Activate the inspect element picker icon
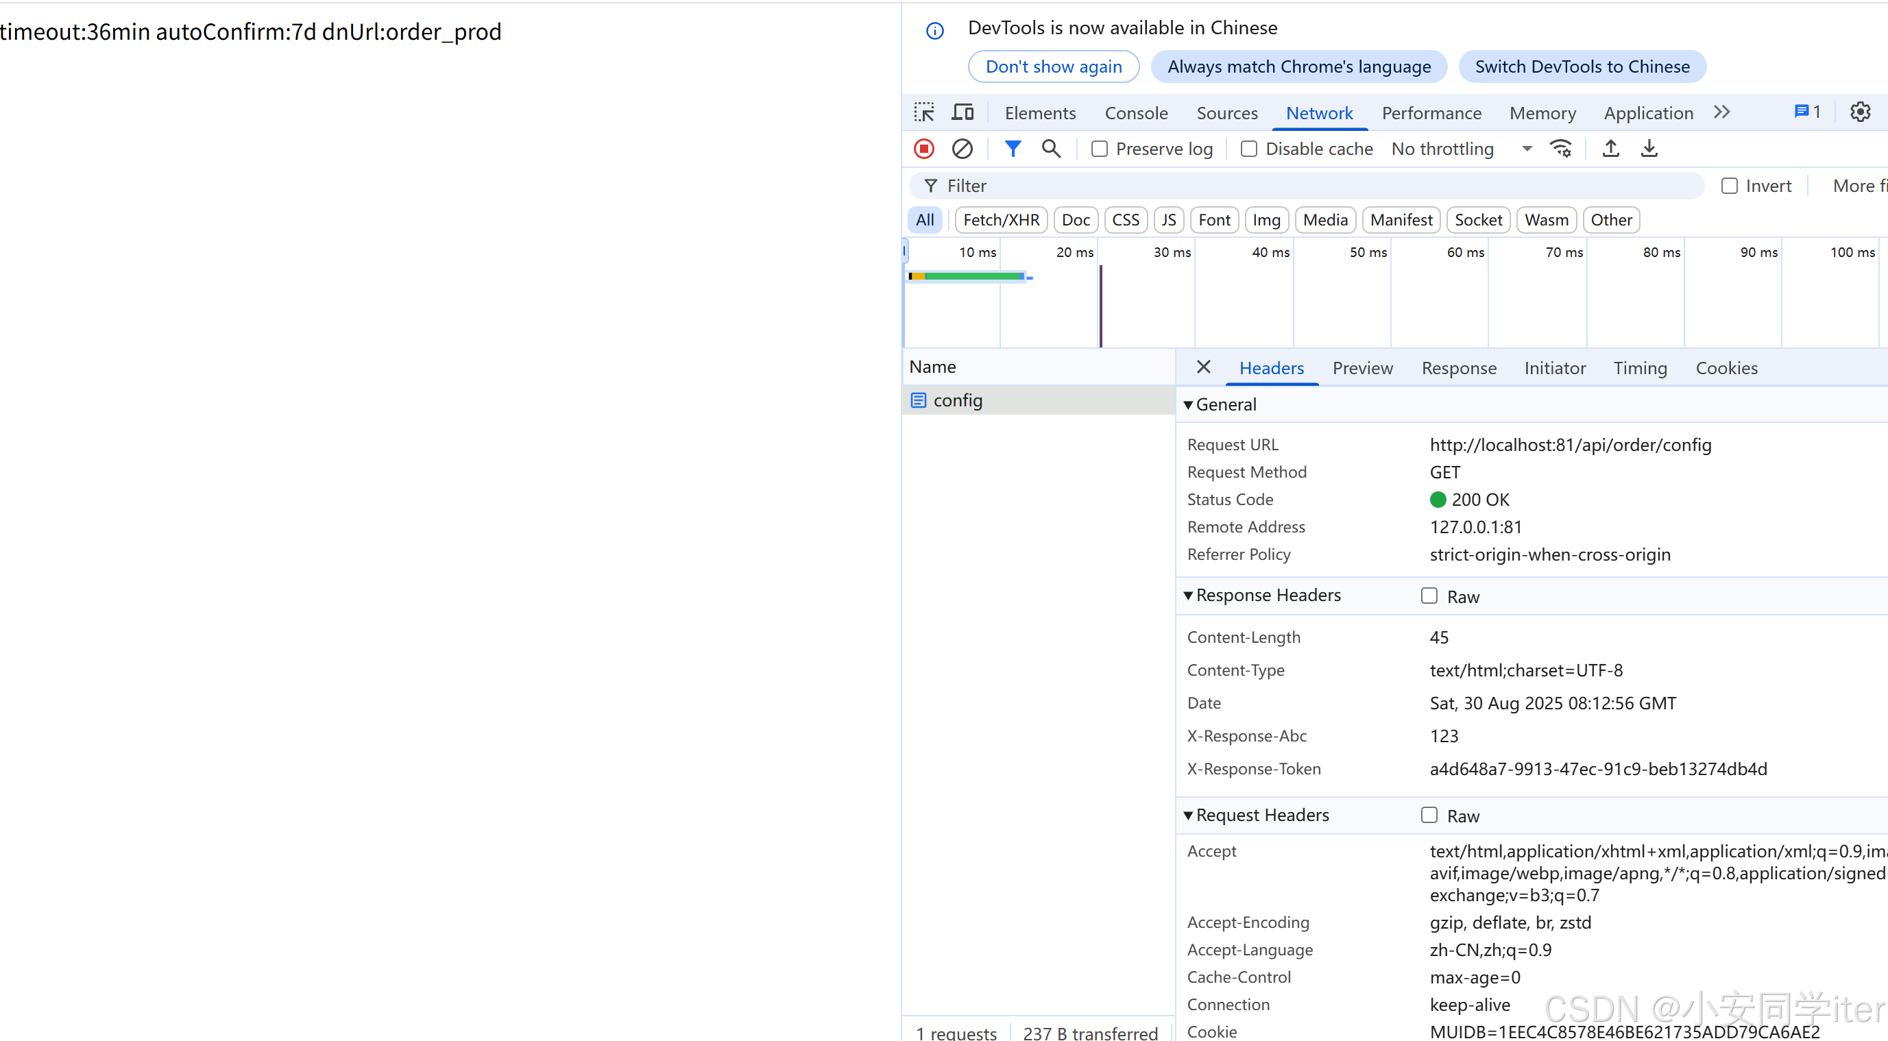The width and height of the screenshot is (1888, 1041). point(924,112)
